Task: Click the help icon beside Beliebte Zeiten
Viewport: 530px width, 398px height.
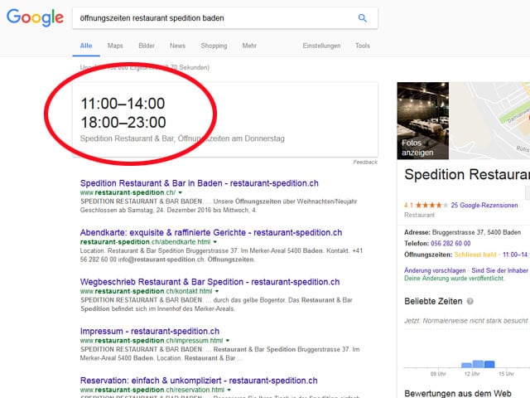Action: 470,302
